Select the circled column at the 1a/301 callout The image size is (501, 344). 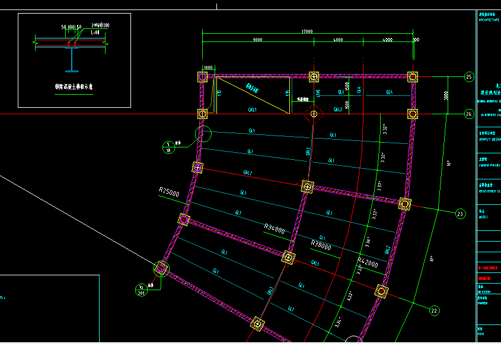pyautogui.click(x=161, y=269)
